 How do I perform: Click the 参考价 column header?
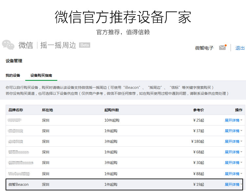pos(199,110)
